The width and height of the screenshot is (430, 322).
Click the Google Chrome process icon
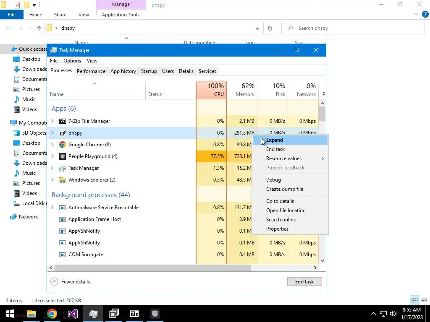(63, 145)
